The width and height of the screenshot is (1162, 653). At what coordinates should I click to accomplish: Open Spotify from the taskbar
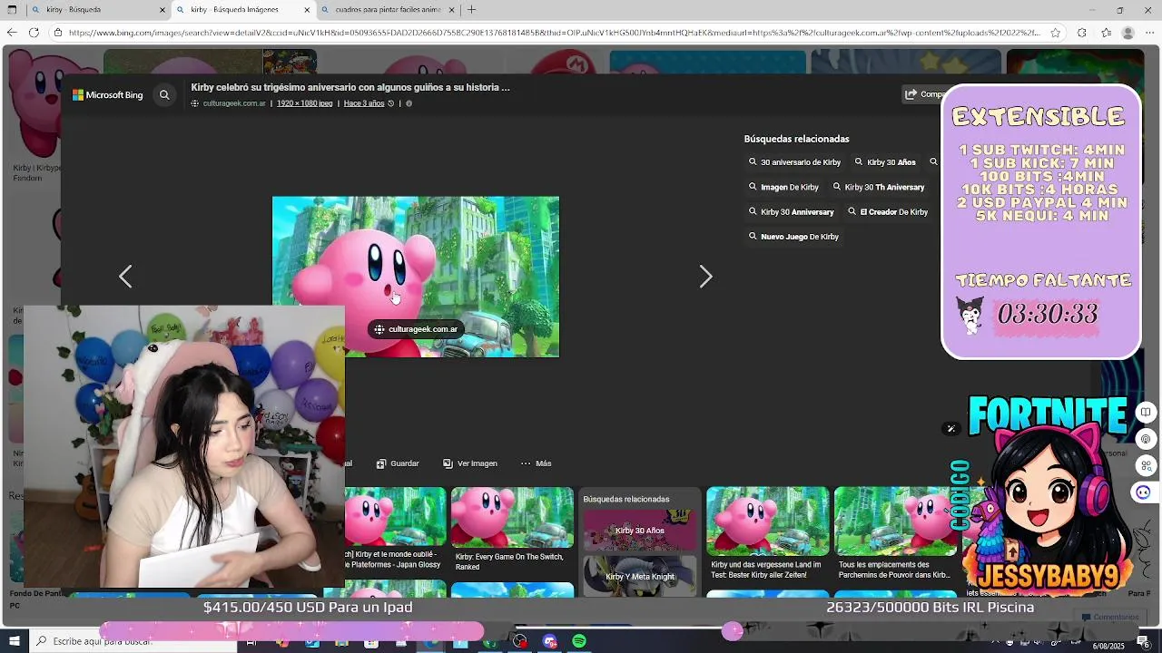(579, 641)
